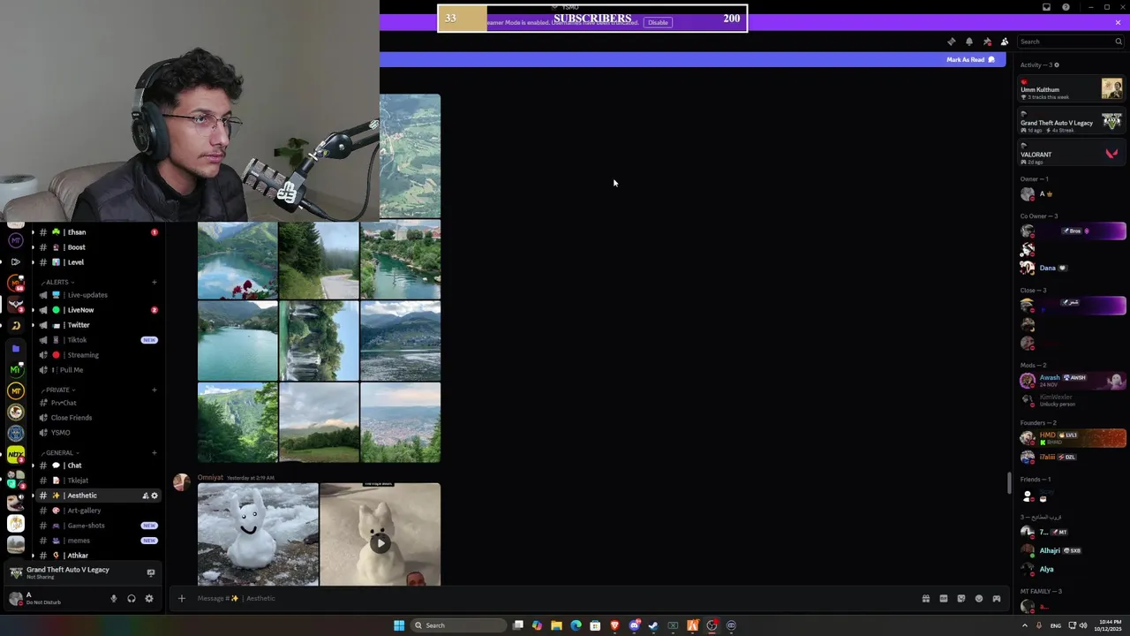Click invite icon on Aesthetic channel
The image size is (1130, 636).
click(x=145, y=496)
